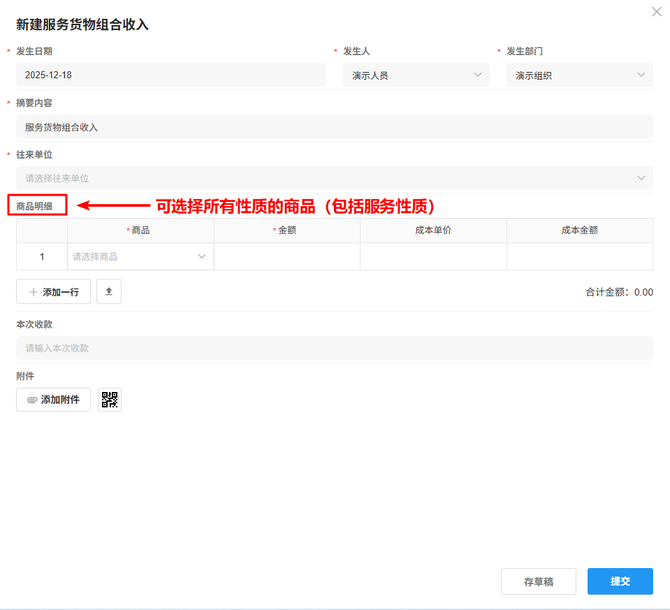This screenshot has width=670, height=610.
Task: Open the QR code scan icon beside 添加附件
Action: pyautogui.click(x=109, y=399)
